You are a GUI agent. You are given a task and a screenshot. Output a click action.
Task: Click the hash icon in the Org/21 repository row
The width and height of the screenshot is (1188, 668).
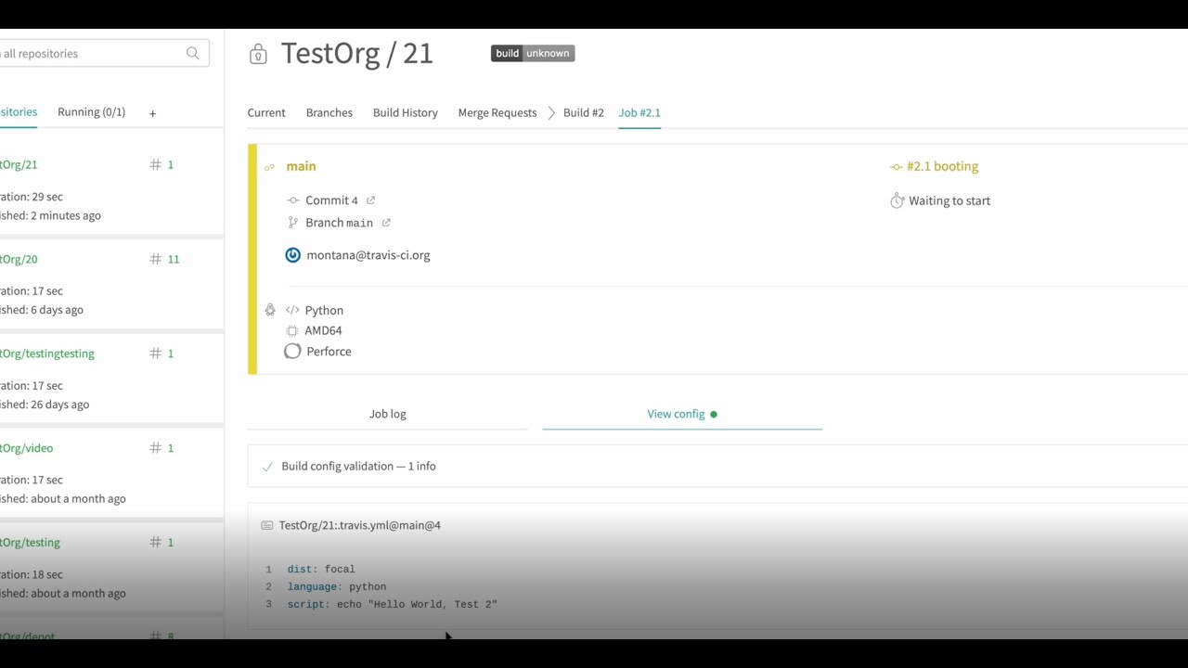click(x=155, y=164)
